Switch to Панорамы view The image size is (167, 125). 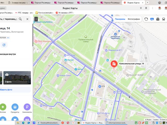[x=120, y=19]
